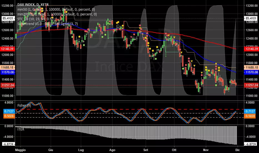Click the right -6.8739 ITER value label
The image size is (259, 153).
(x=251, y=144)
